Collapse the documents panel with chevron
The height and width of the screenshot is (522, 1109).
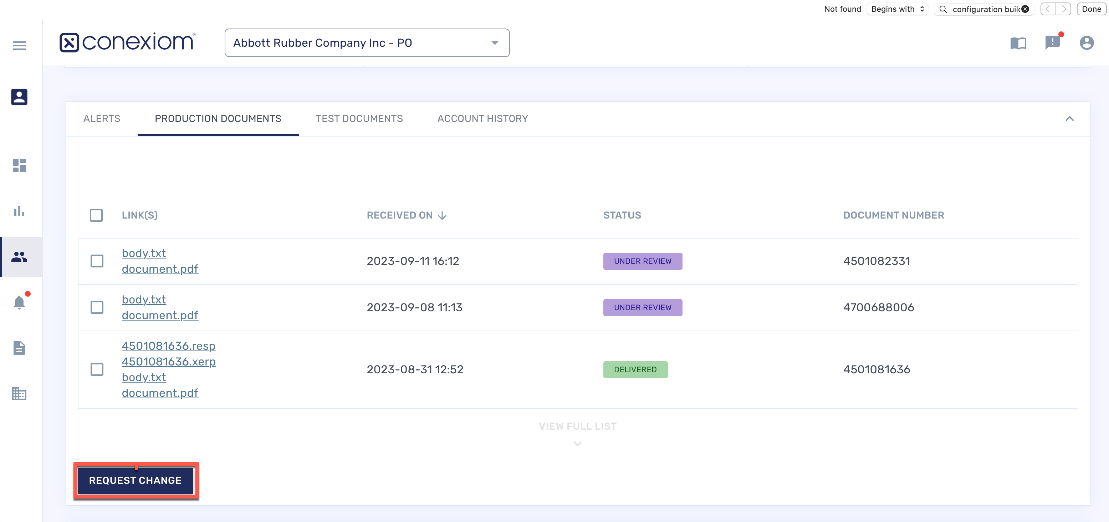tap(1069, 119)
